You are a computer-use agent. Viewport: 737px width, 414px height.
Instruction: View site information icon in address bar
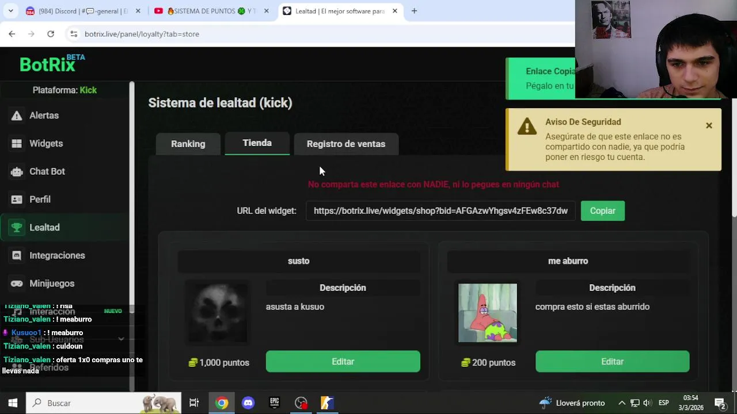(x=74, y=34)
